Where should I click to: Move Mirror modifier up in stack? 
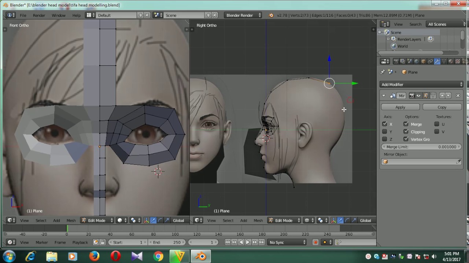[442, 96]
